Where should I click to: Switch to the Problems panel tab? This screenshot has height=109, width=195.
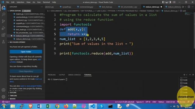coord(51,75)
